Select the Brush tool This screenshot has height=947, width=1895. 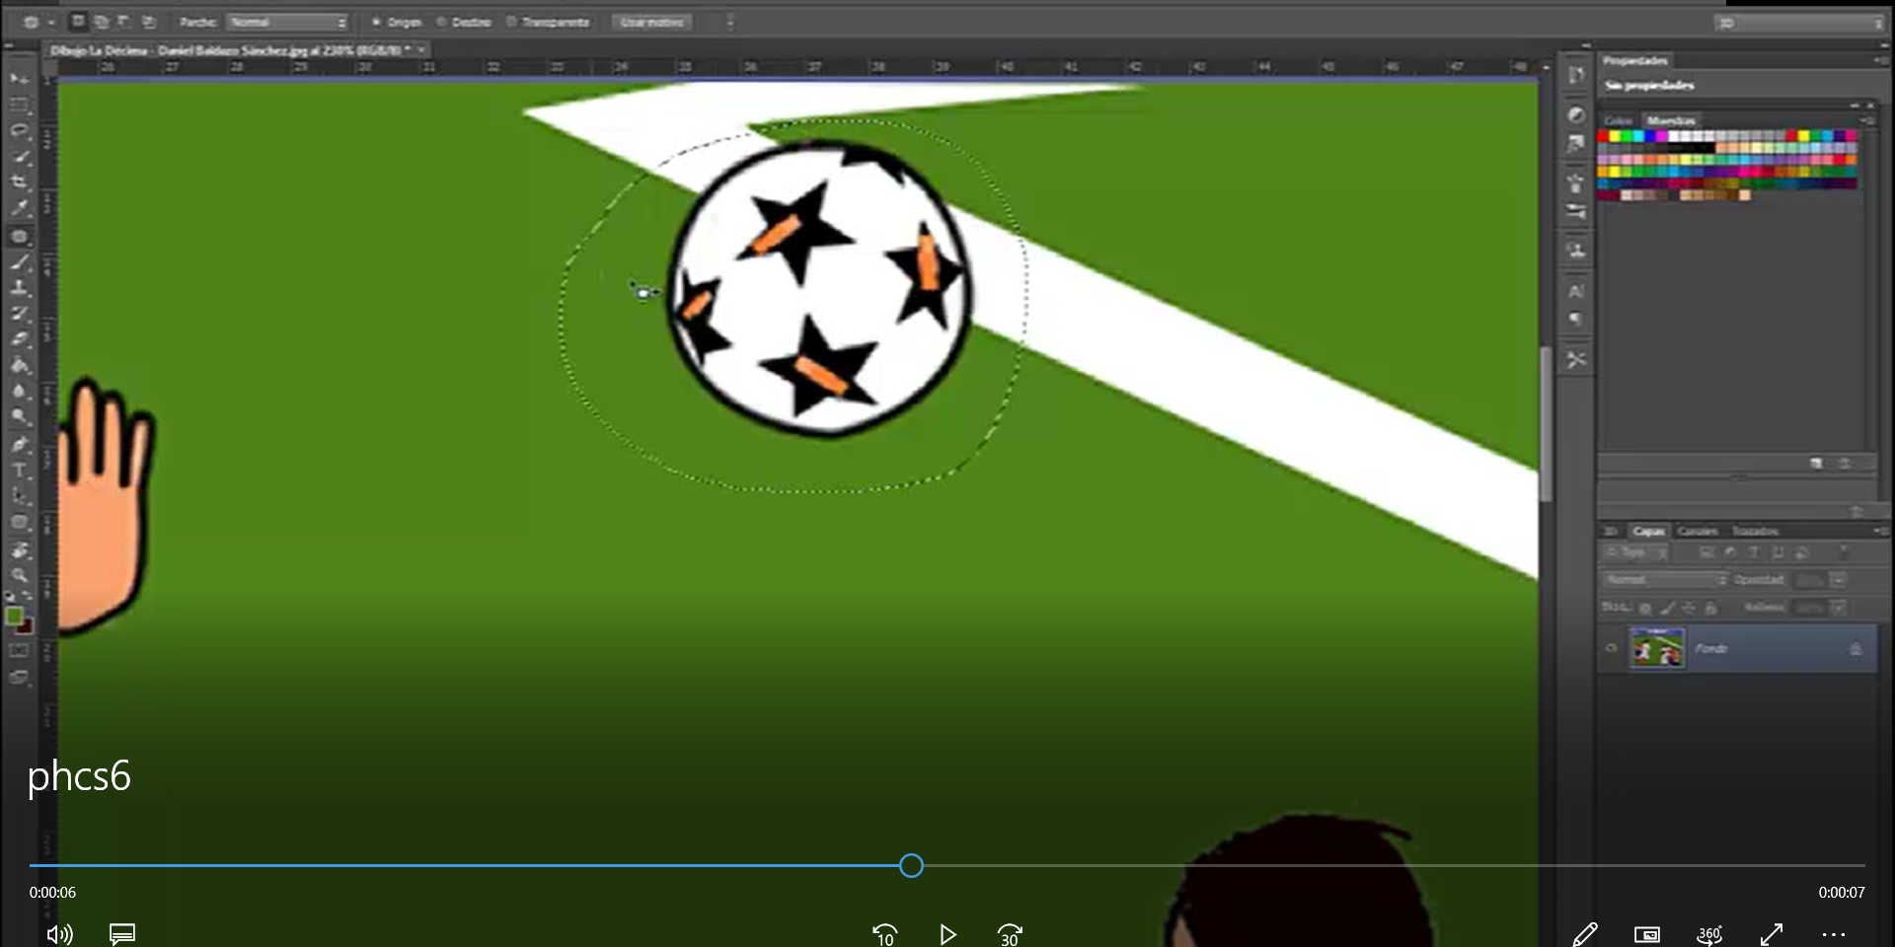coord(19,262)
